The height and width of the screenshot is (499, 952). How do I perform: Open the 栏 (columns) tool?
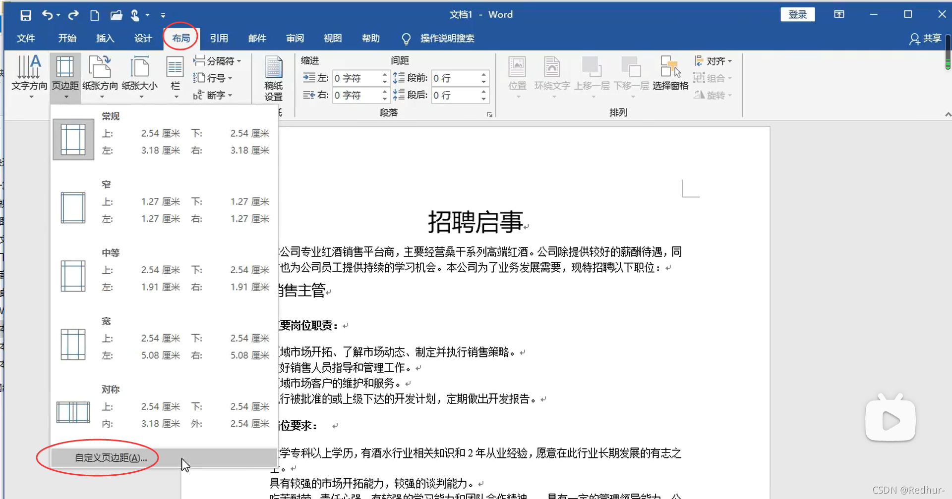click(x=175, y=77)
